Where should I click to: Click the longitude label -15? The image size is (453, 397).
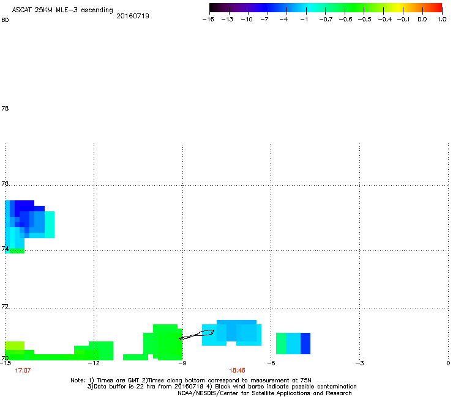pyautogui.click(x=6, y=363)
